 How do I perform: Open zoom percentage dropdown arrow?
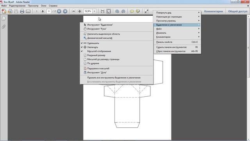pyautogui.click(x=95, y=11)
